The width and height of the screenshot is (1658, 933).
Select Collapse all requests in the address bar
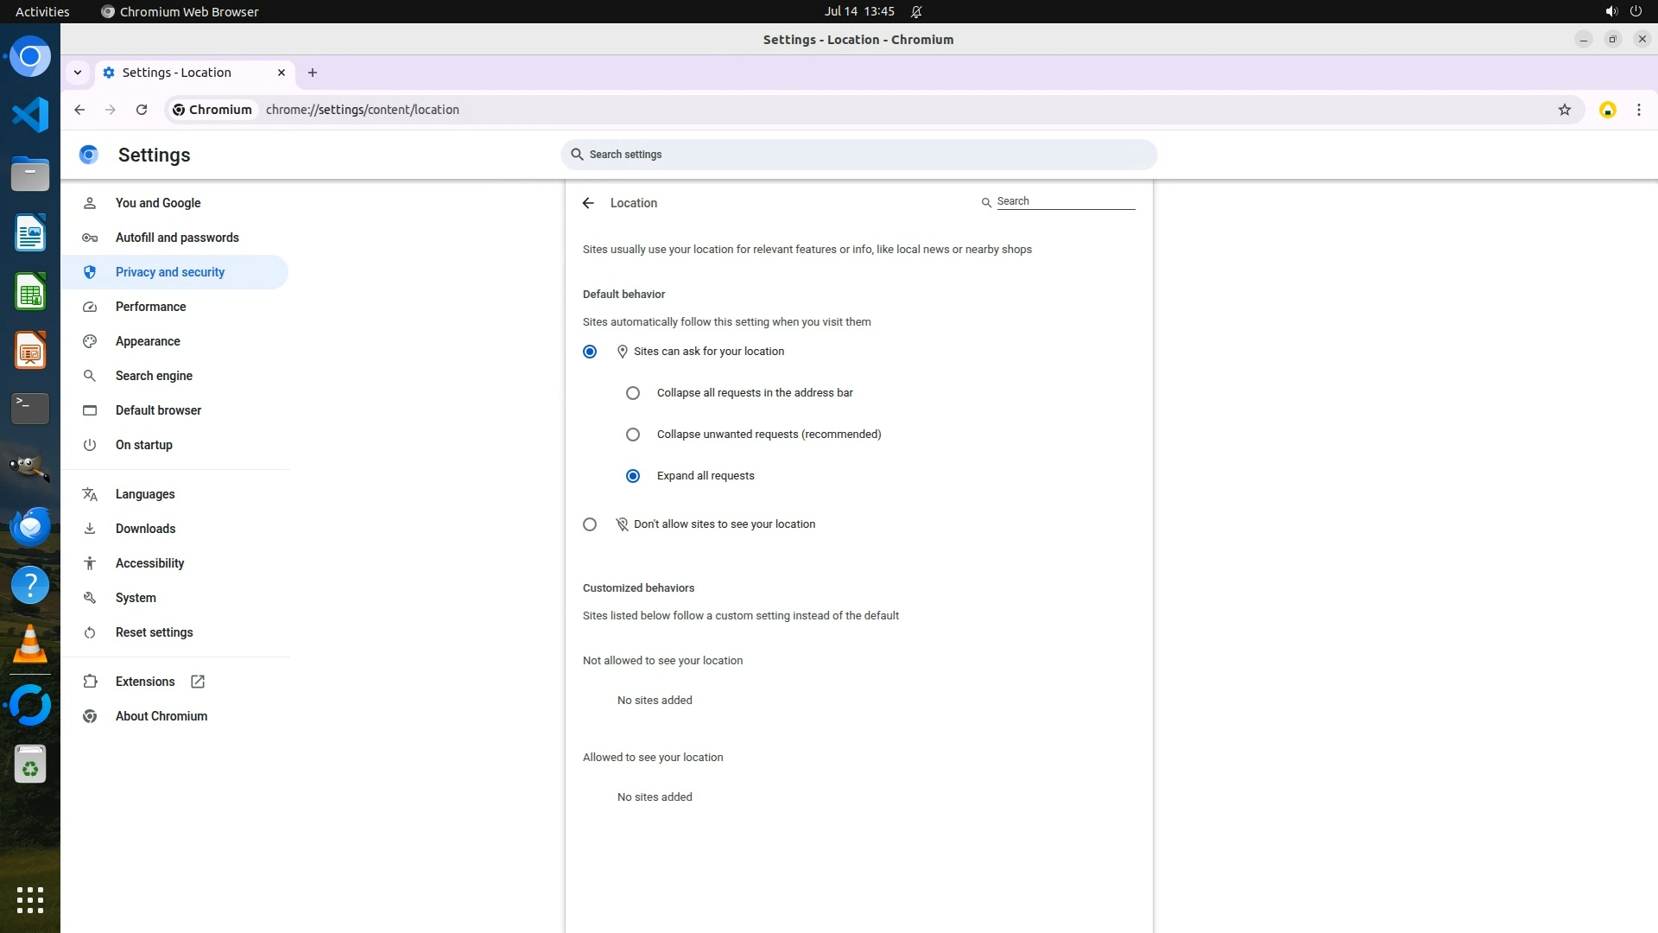(x=633, y=393)
